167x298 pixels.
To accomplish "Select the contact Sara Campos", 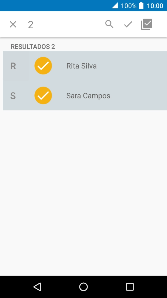I will pos(88,95).
